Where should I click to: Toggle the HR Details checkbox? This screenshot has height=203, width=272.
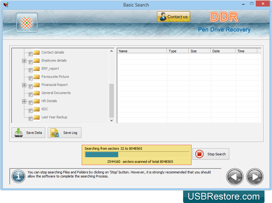(31, 102)
